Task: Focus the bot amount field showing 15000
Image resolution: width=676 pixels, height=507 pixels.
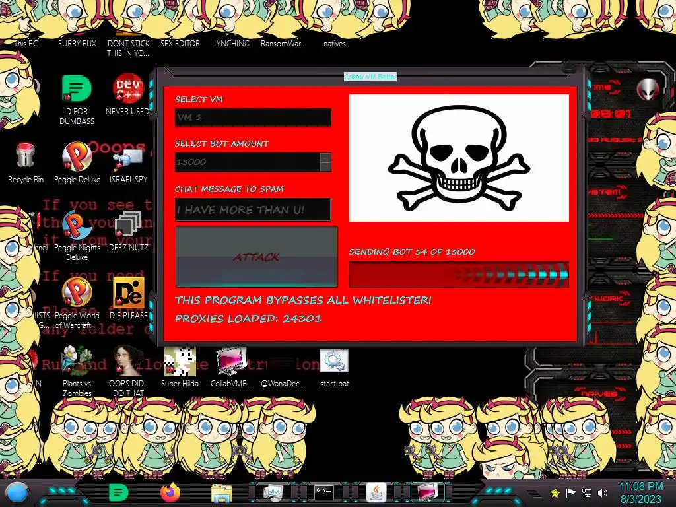Action: tap(248, 162)
